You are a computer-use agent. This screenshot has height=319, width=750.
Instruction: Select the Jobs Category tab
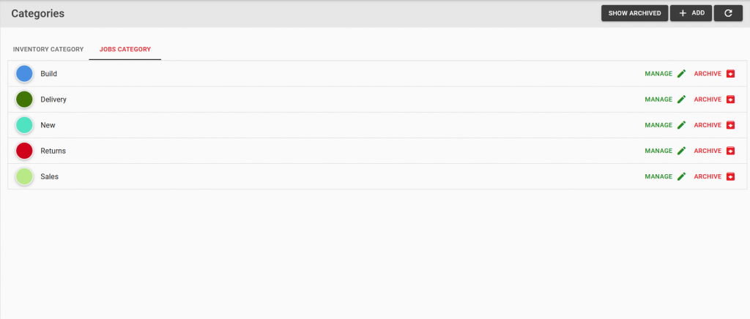125,49
